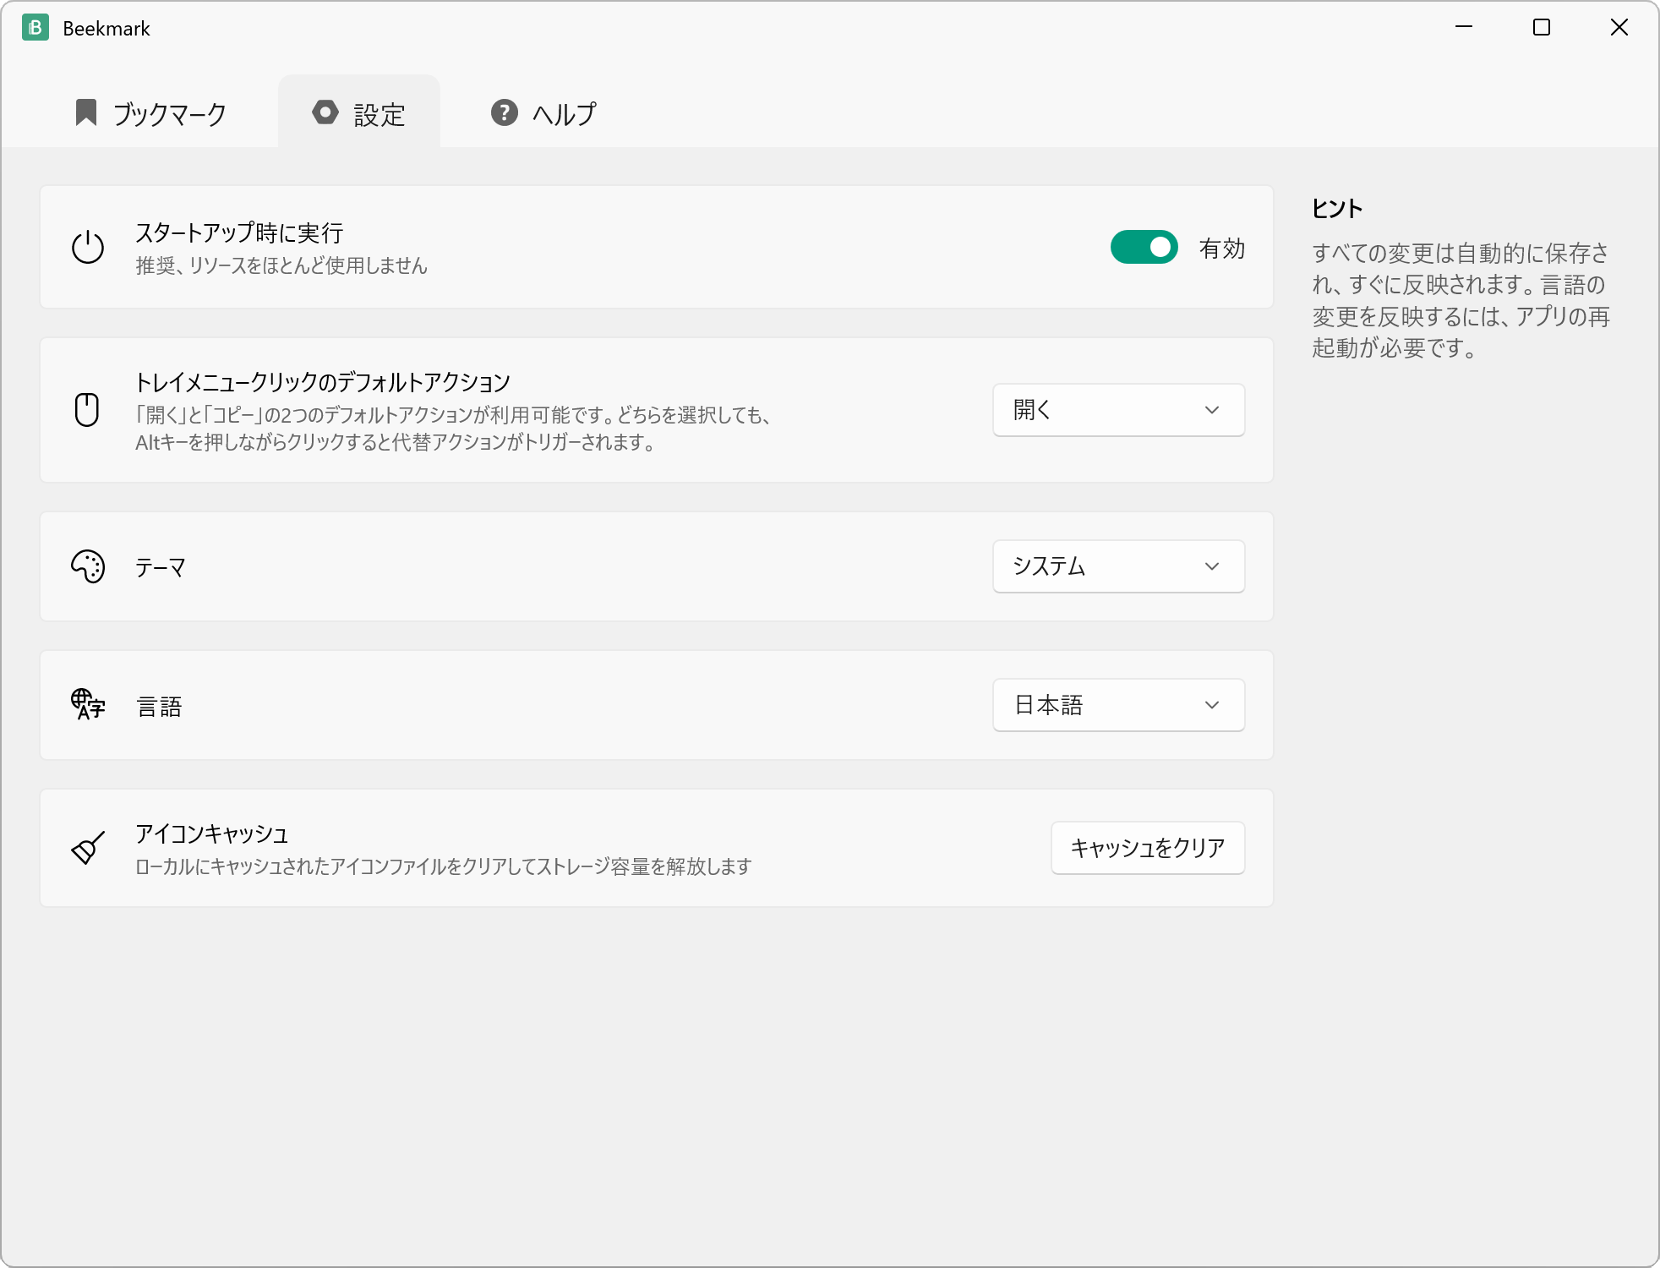Open the 開く default action dropdown
The image size is (1660, 1268).
1118,410
